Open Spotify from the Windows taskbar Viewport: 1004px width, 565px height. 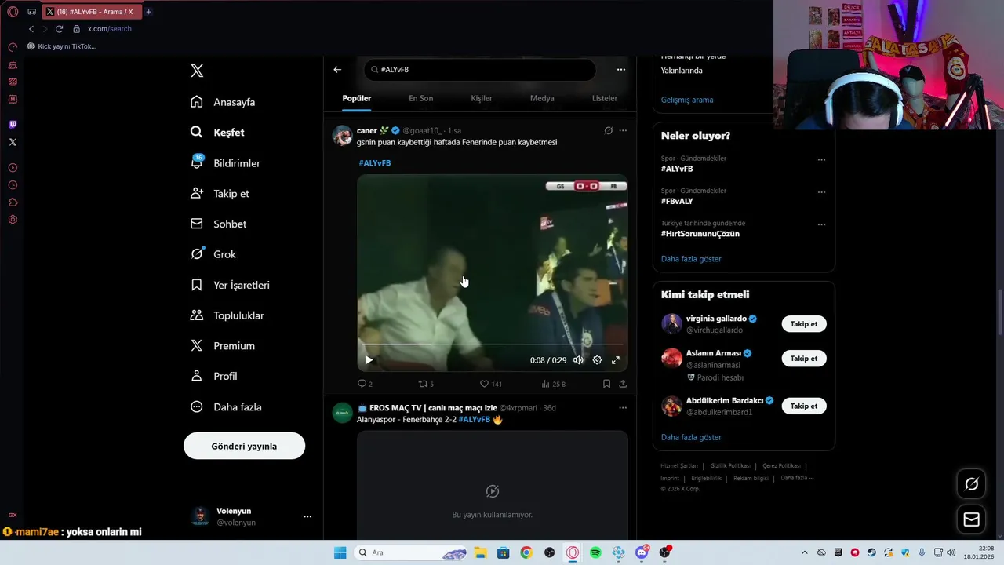[595, 552]
